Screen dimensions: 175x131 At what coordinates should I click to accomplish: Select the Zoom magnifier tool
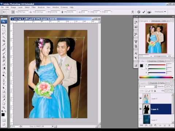[4, 107]
